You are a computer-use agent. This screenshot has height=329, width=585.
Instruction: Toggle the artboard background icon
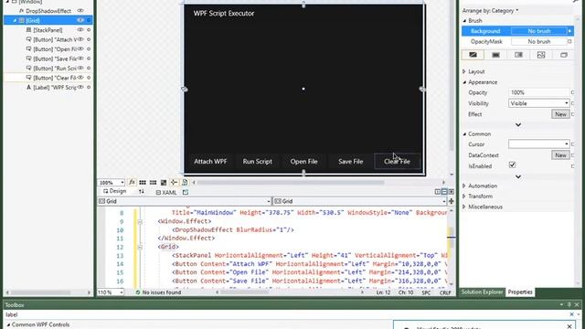coord(164,183)
